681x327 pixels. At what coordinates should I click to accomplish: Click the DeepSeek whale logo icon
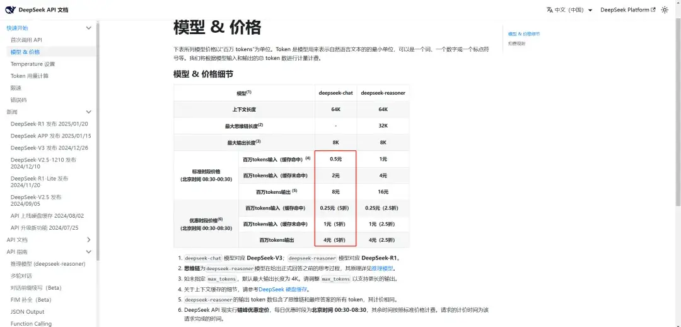[11, 9]
